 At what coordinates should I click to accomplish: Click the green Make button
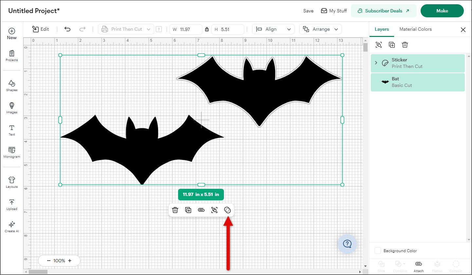442,11
